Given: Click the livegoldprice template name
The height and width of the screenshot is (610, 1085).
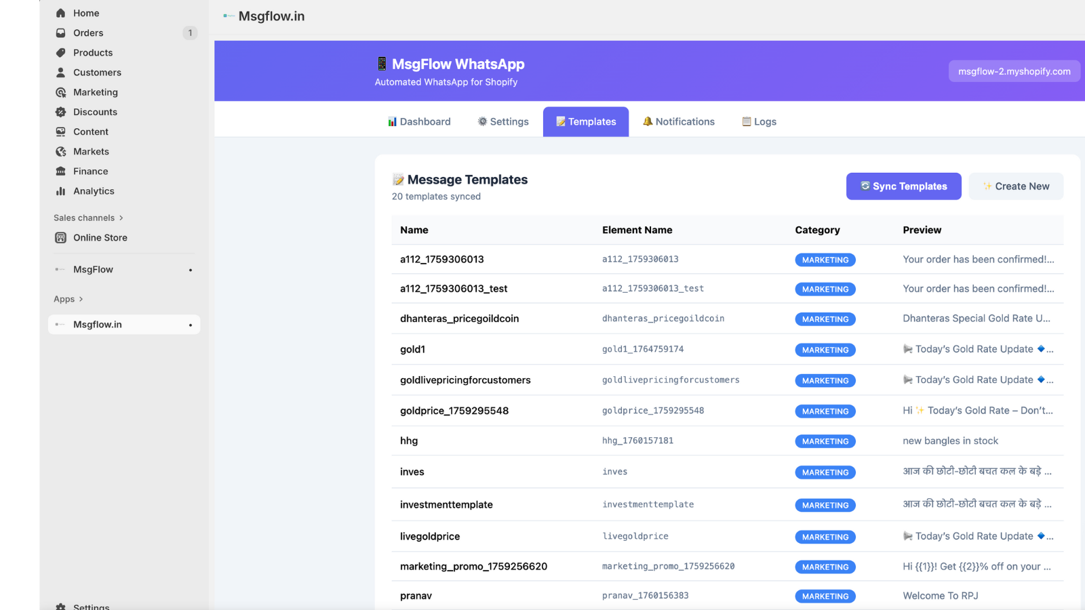Looking at the screenshot, I should [430, 536].
